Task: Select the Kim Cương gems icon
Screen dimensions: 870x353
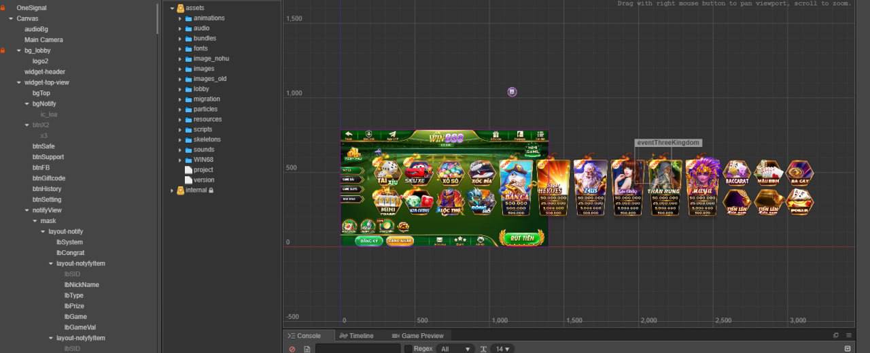Action: point(418,202)
